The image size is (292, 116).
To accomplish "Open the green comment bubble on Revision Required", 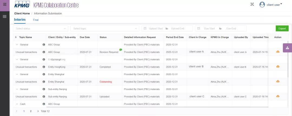I will pos(121,50).
